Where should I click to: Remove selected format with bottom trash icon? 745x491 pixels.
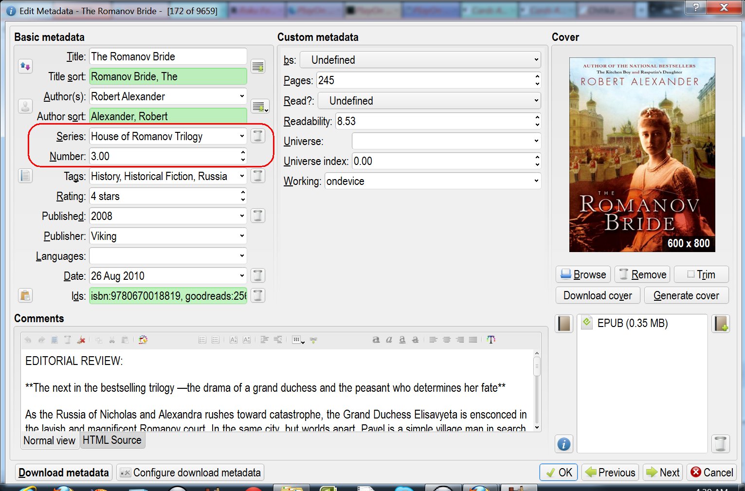point(721,444)
